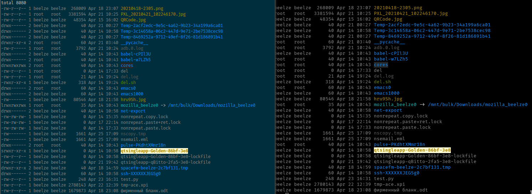Select tmp-ace.xpi in the right pane

coord(390,184)
